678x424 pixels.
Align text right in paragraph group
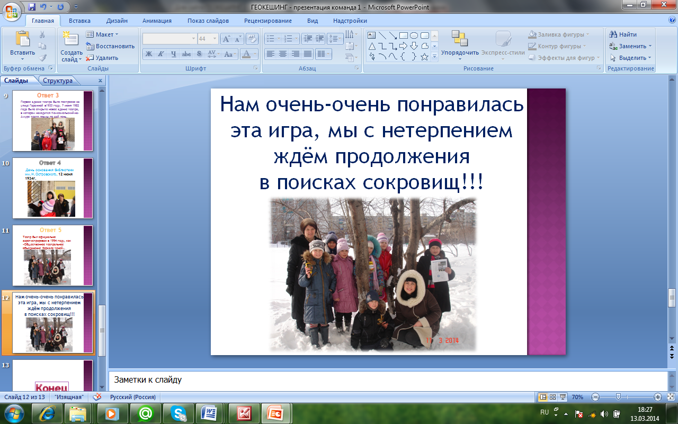click(296, 54)
